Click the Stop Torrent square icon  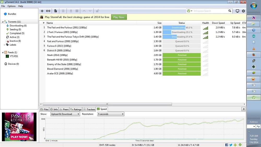click(x=77, y=11)
